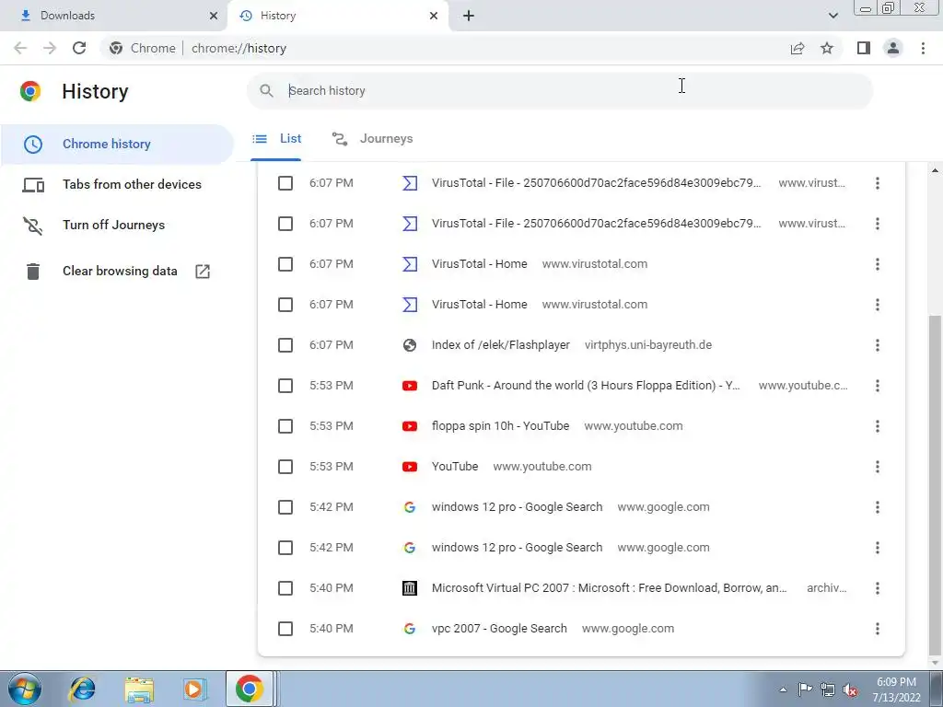Click the archive.org favicon on Virtual PC row
The height and width of the screenshot is (707, 943).
(410, 588)
